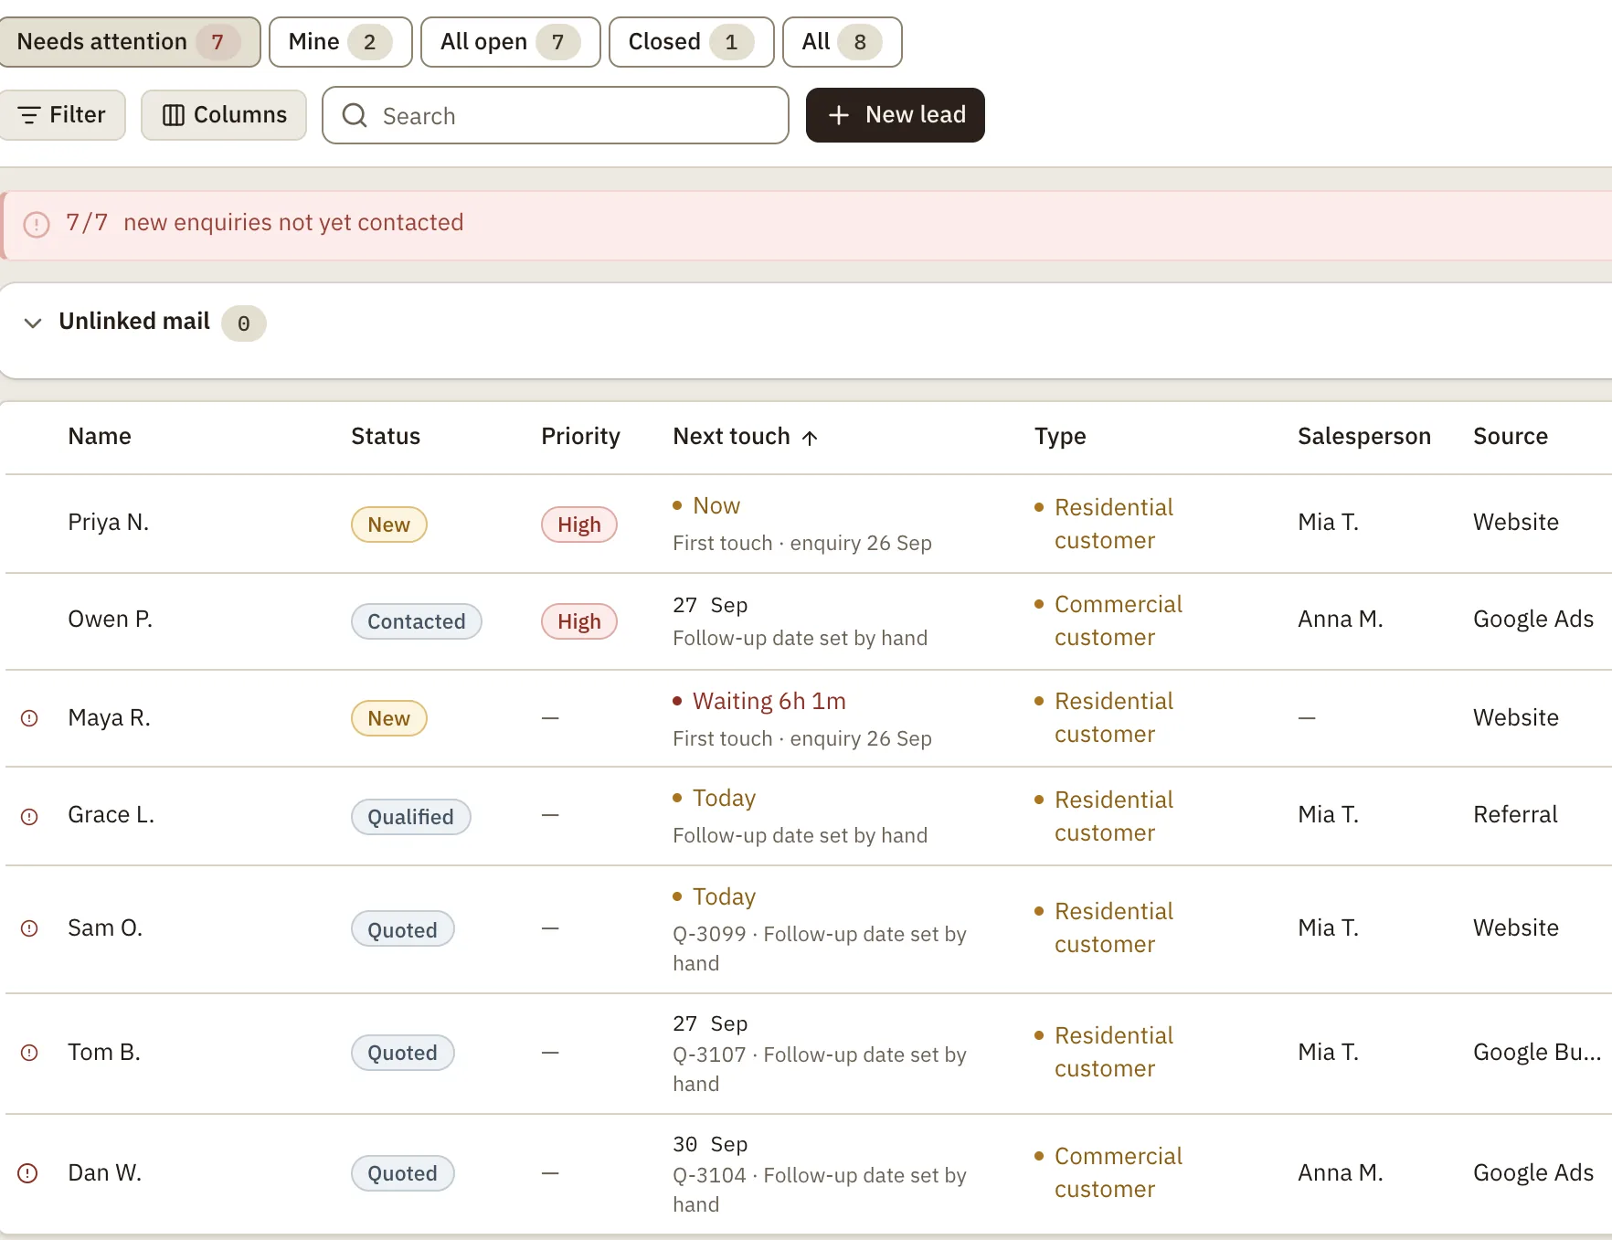Create a New lead
Image resolution: width=1612 pixels, height=1240 pixels.
pyautogui.click(x=895, y=115)
